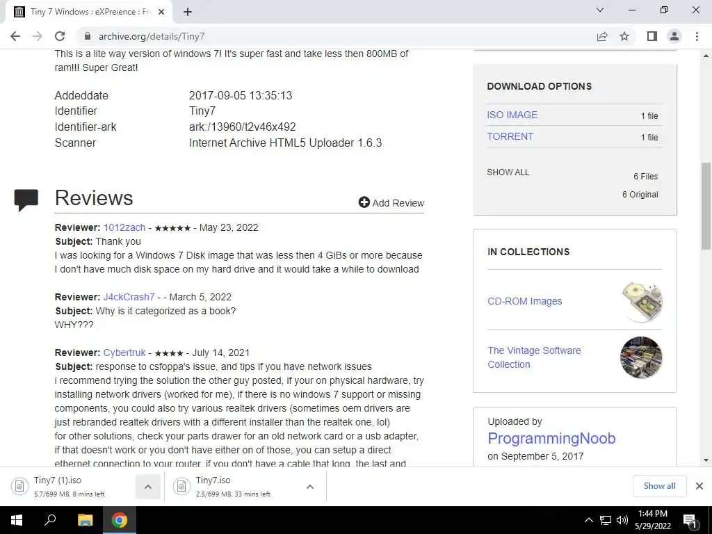Open the TORRENT download option
The width and height of the screenshot is (712, 534).
tap(510, 136)
